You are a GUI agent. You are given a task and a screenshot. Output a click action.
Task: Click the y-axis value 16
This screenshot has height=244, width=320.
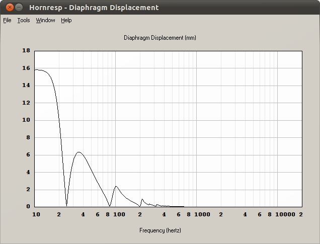coord(26,68)
